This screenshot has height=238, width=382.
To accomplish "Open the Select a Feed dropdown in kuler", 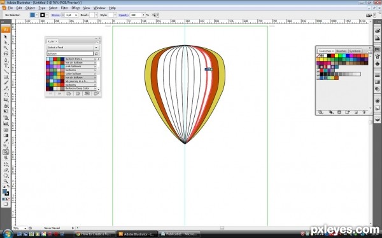I will [96, 48].
